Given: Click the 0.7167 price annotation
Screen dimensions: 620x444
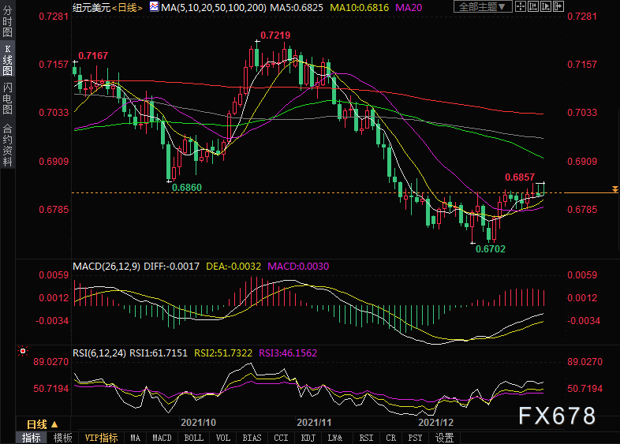Looking at the screenshot, I should 93,56.
